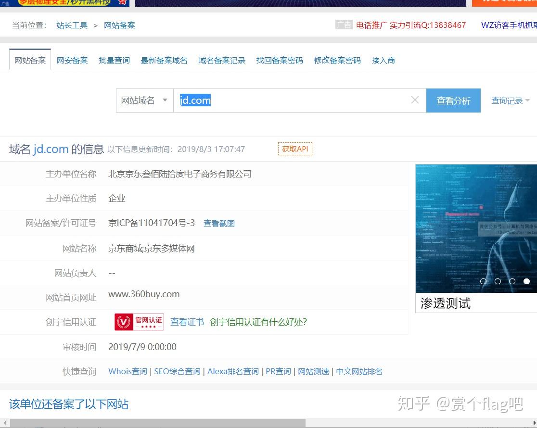The height and width of the screenshot is (428, 537).
Task: Click the 获取API button
Action: (x=295, y=149)
